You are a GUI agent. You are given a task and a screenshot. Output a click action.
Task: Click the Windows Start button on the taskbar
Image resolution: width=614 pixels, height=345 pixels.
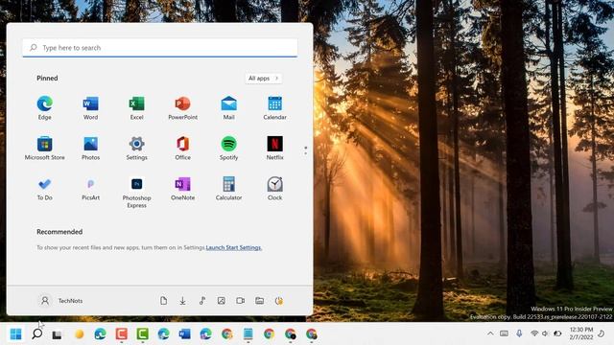15,334
